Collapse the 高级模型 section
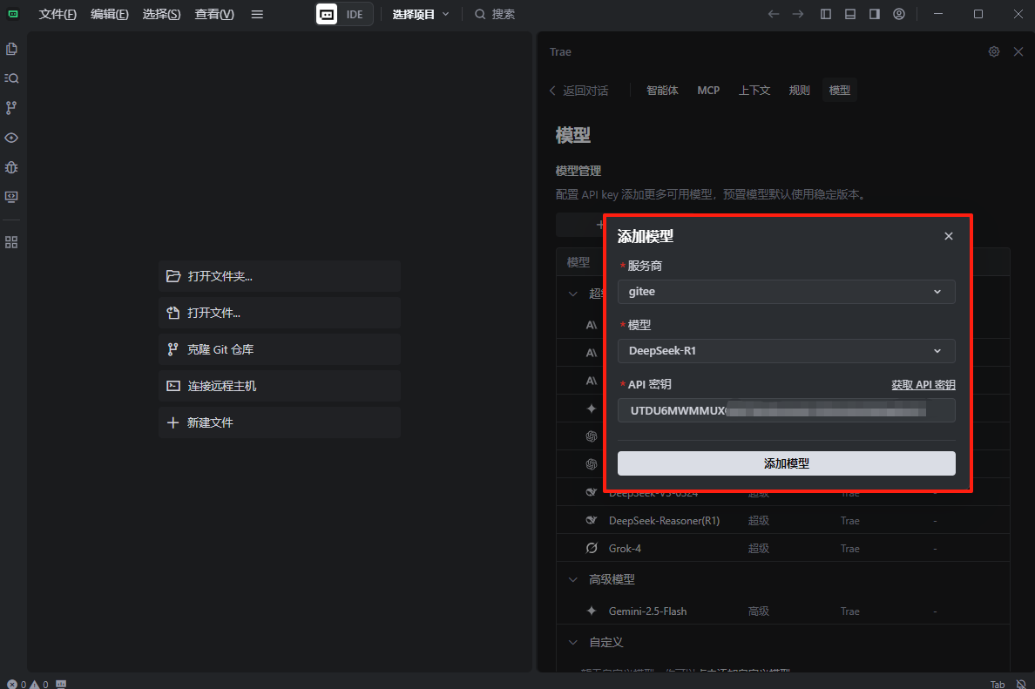 [572, 578]
